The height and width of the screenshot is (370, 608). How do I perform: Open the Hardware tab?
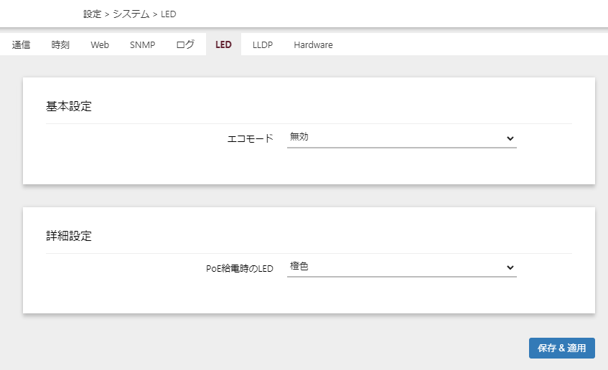[x=313, y=44]
